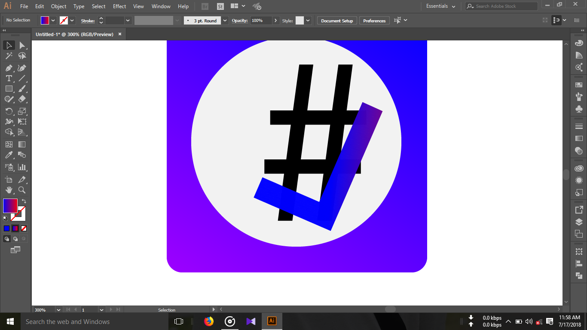
Task: Swap fill and stroke colors
Action: click(x=24, y=200)
